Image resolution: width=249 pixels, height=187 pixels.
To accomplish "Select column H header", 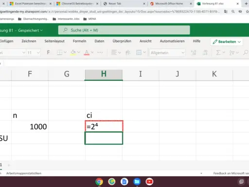I will [104, 74].
